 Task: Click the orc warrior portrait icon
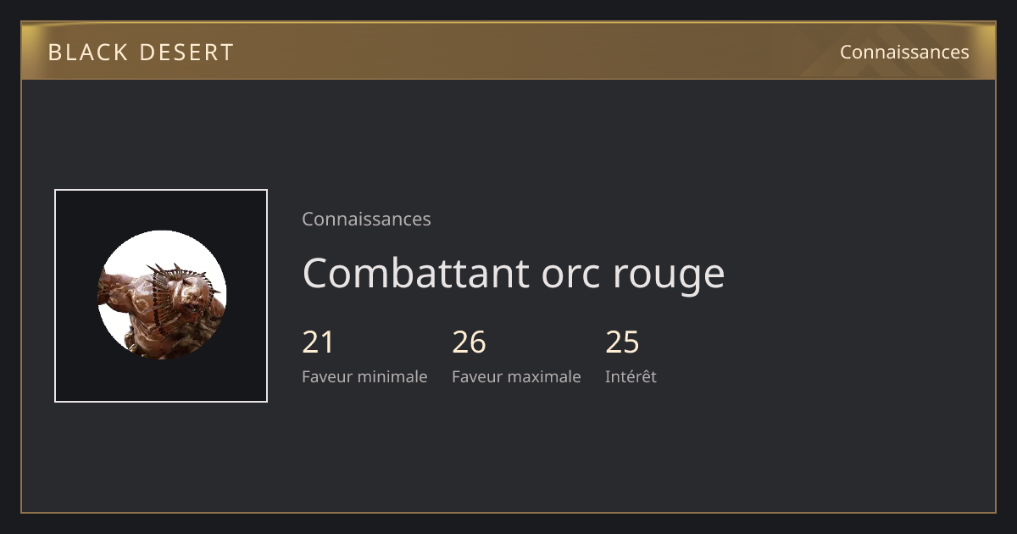click(162, 295)
